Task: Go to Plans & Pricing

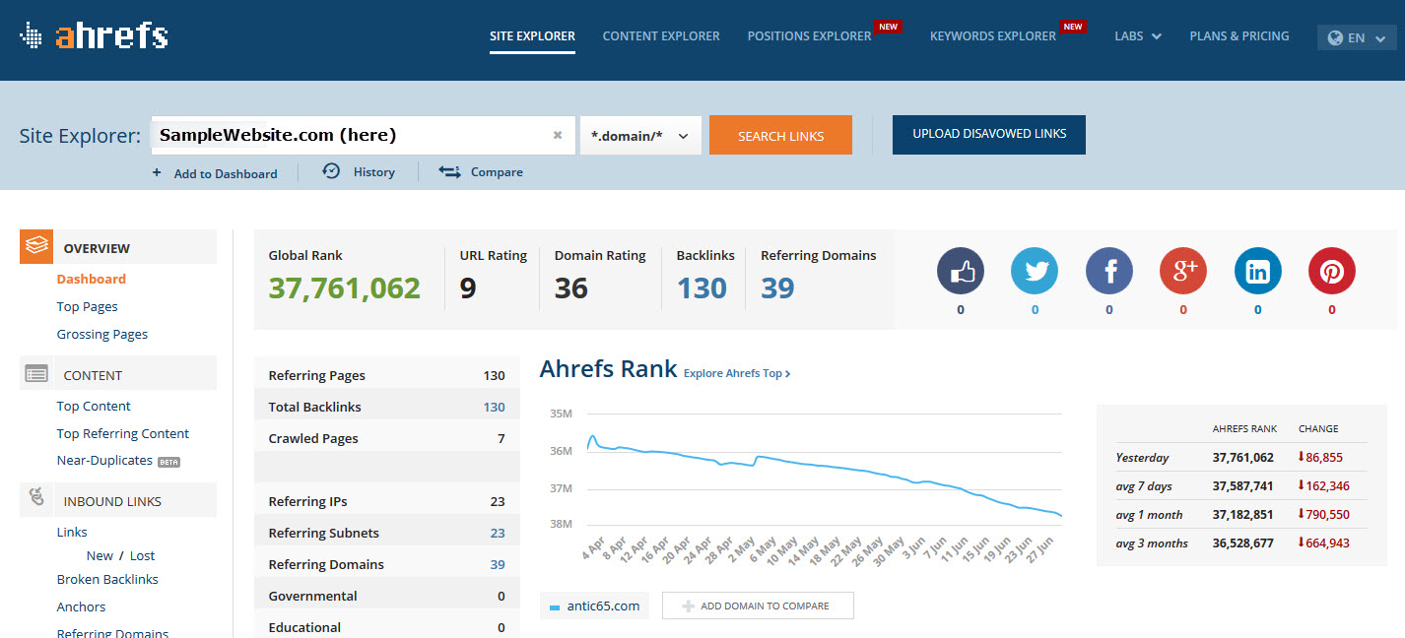Action: point(1239,36)
